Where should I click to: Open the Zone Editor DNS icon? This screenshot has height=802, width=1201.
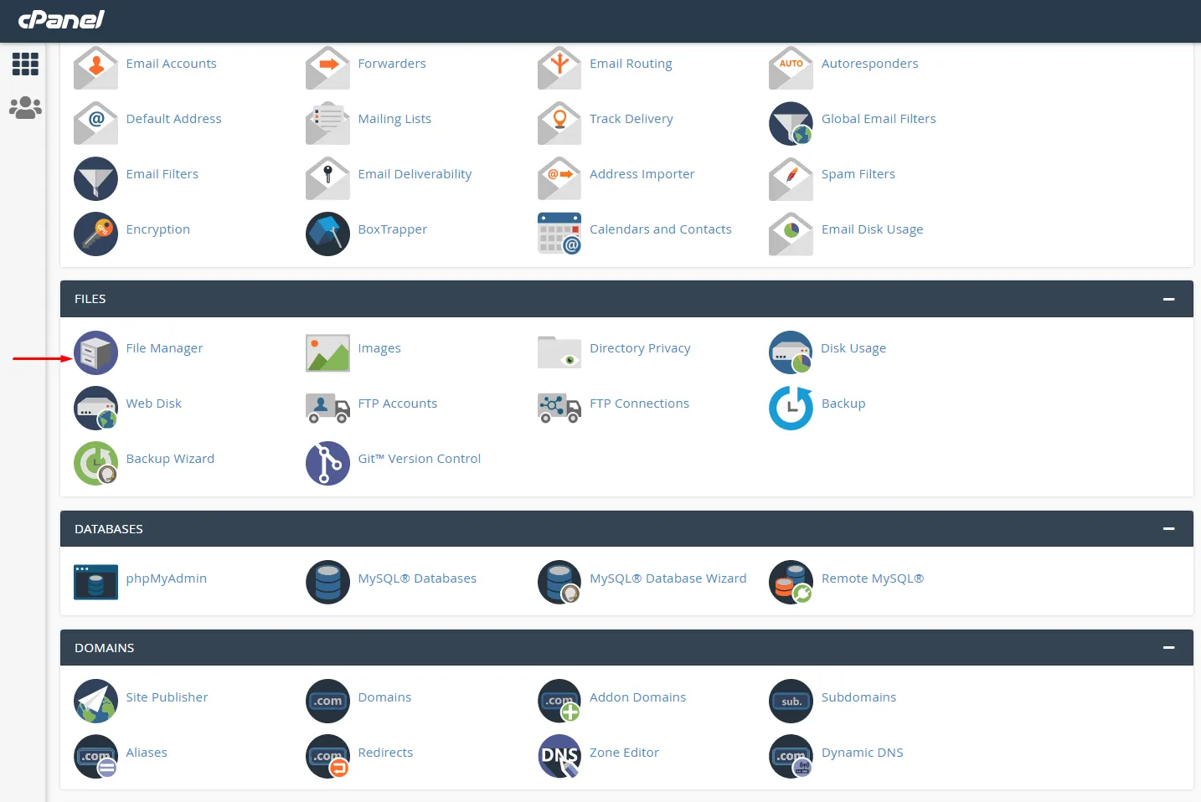point(559,756)
